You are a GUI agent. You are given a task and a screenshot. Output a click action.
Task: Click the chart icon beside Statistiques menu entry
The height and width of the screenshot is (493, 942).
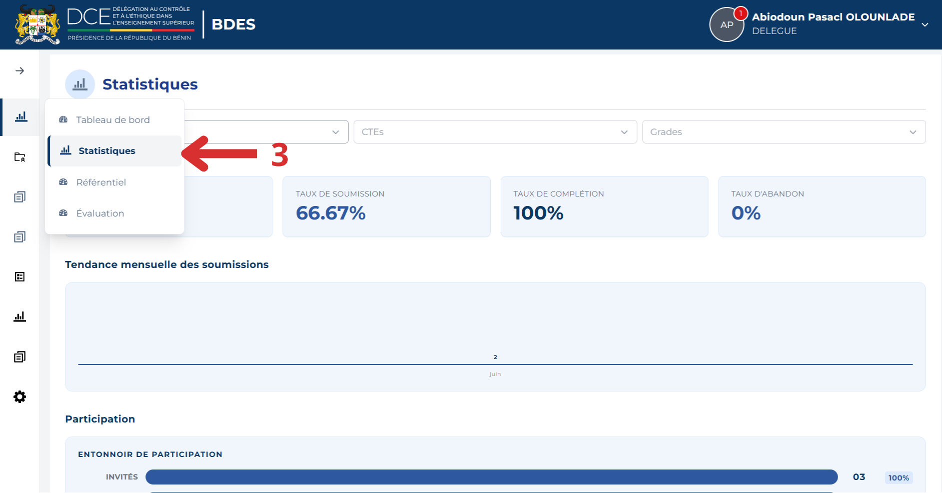pos(66,150)
